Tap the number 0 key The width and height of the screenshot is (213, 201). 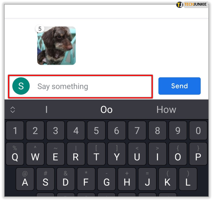198,130
